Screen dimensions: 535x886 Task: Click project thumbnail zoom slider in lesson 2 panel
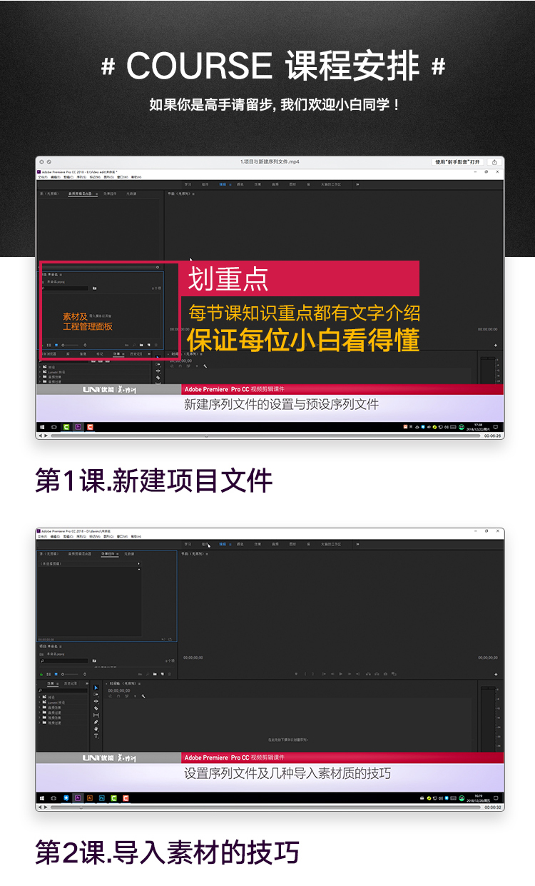[71, 674]
